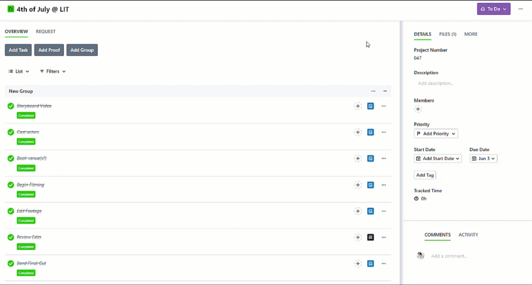Add assignee to Edit Footage task
Viewport: 532px width, 285px height.
pyautogui.click(x=358, y=211)
